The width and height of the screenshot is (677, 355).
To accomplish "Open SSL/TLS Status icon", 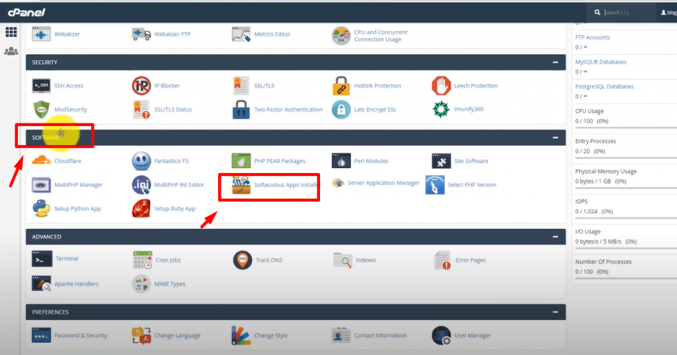I will pos(141,110).
